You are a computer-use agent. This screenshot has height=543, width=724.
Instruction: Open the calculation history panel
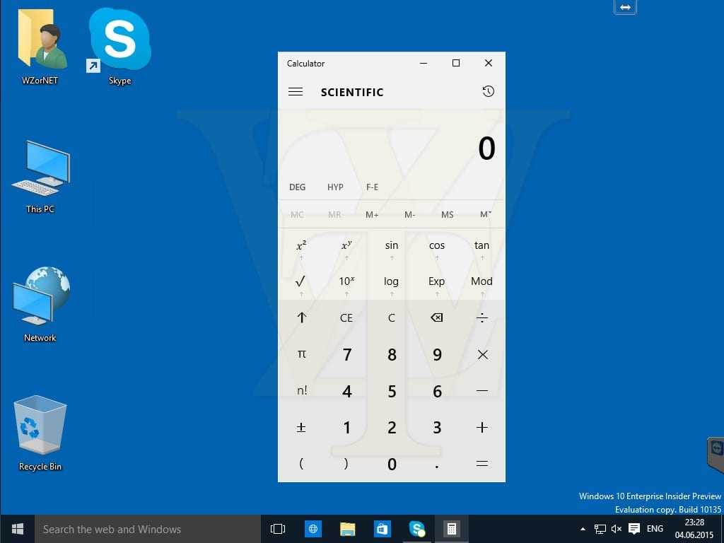click(x=488, y=91)
